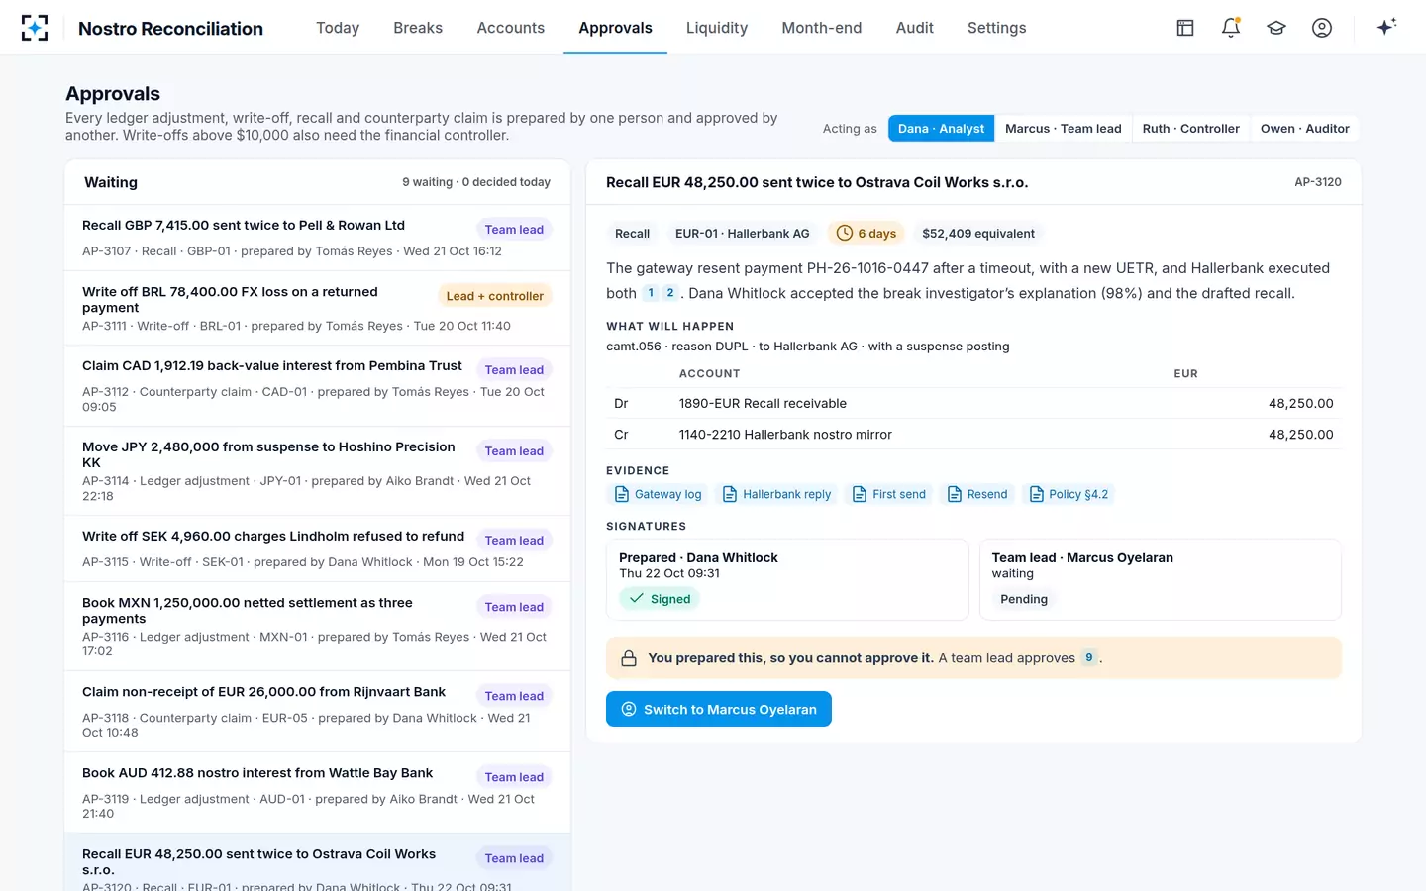Act as Marcus · Team lead

tap(1064, 129)
